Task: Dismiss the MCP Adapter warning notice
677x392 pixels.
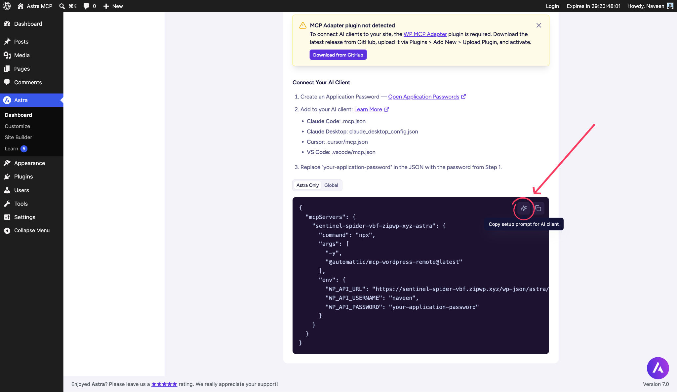Action: [x=539, y=25]
